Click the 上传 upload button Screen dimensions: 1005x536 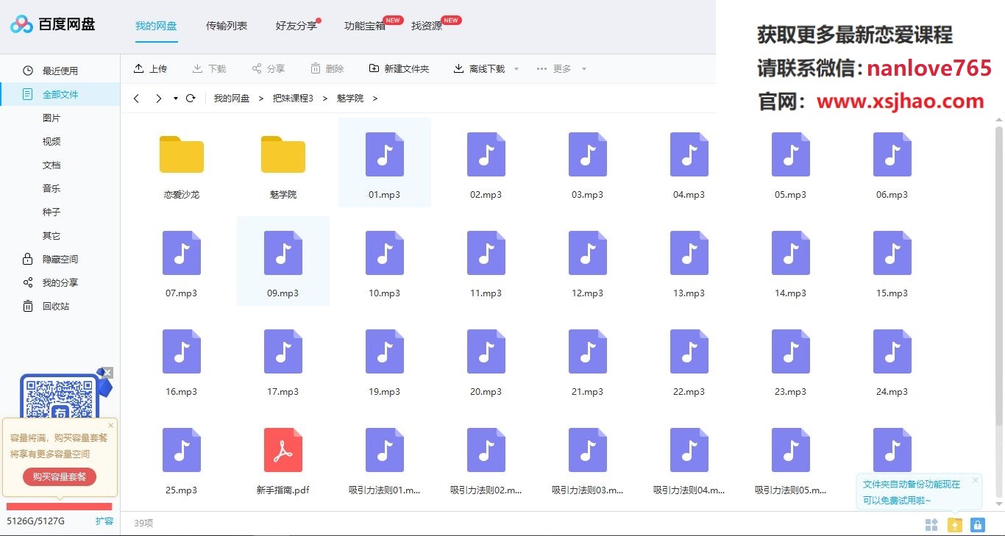[150, 68]
